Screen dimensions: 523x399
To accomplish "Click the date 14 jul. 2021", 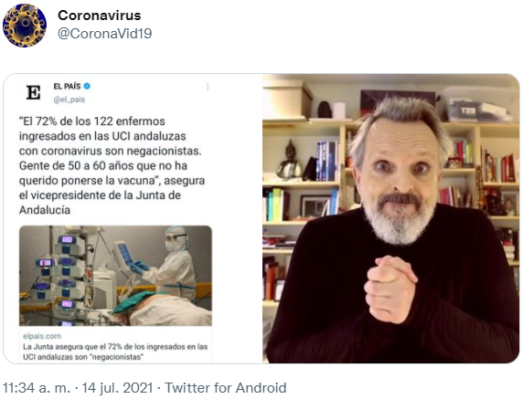I will pos(117,388).
